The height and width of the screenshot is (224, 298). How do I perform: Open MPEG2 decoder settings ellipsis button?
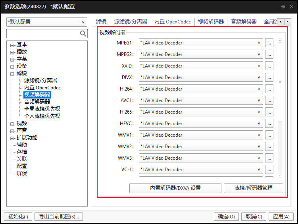269,54
